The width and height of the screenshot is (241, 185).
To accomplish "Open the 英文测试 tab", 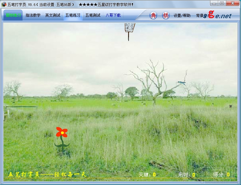I will [x=53, y=15].
